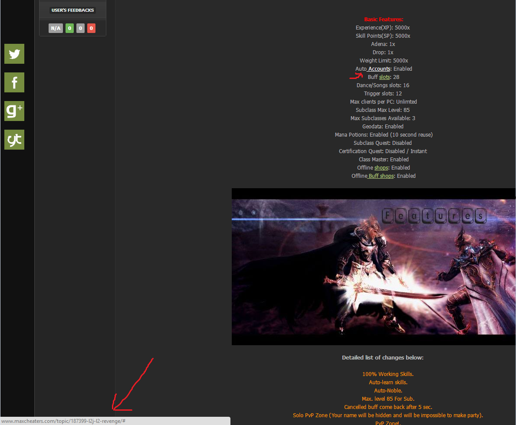
Task: Click the Detailed list of changes heading
Action: pyautogui.click(x=383, y=358)
